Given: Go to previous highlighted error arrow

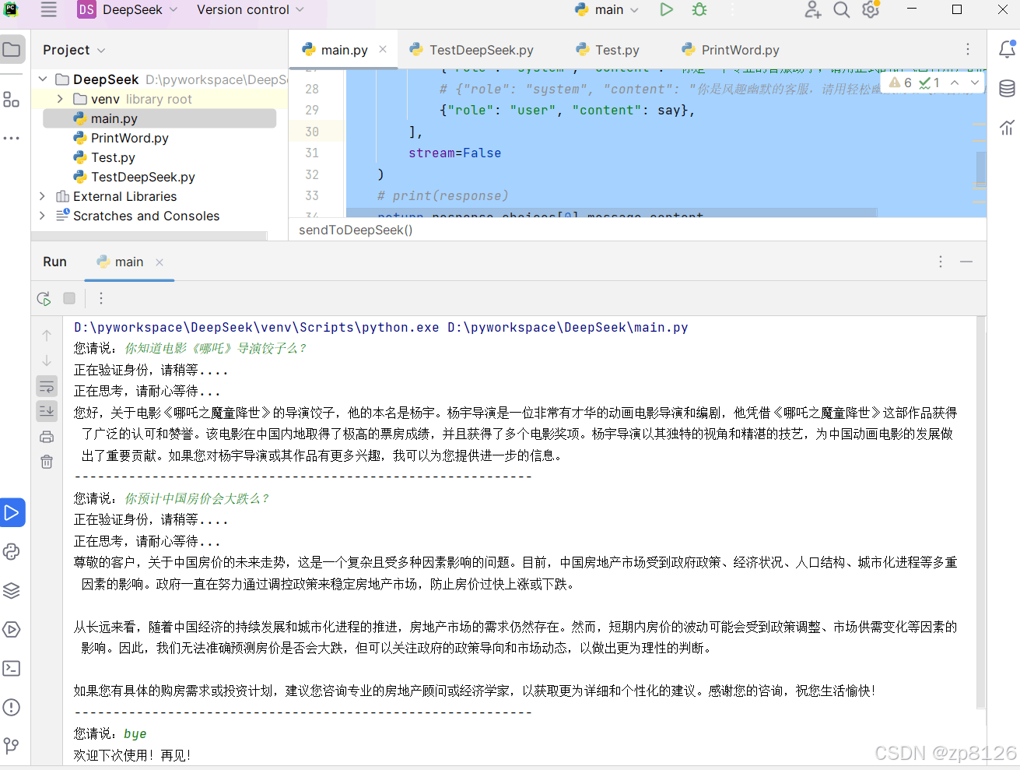Looking at the screenshot, I should [x=955, y=83].
